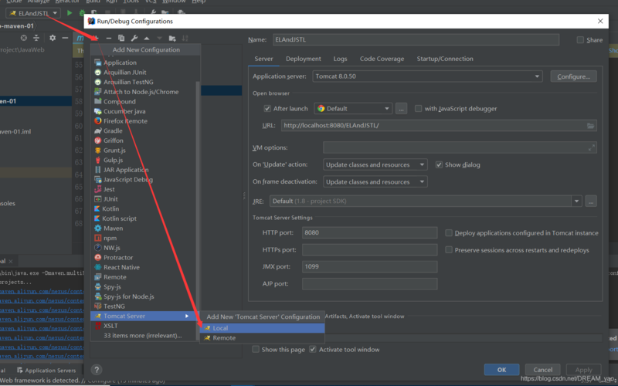
Task: Open the JRE dropdown arrow
Action: pos(576,201)
